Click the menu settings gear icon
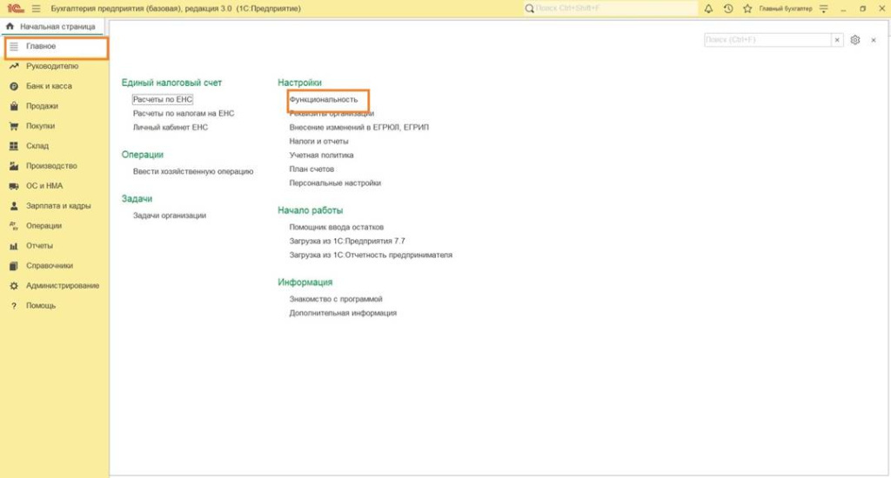 pyautogui.click(x=855, y=40)
